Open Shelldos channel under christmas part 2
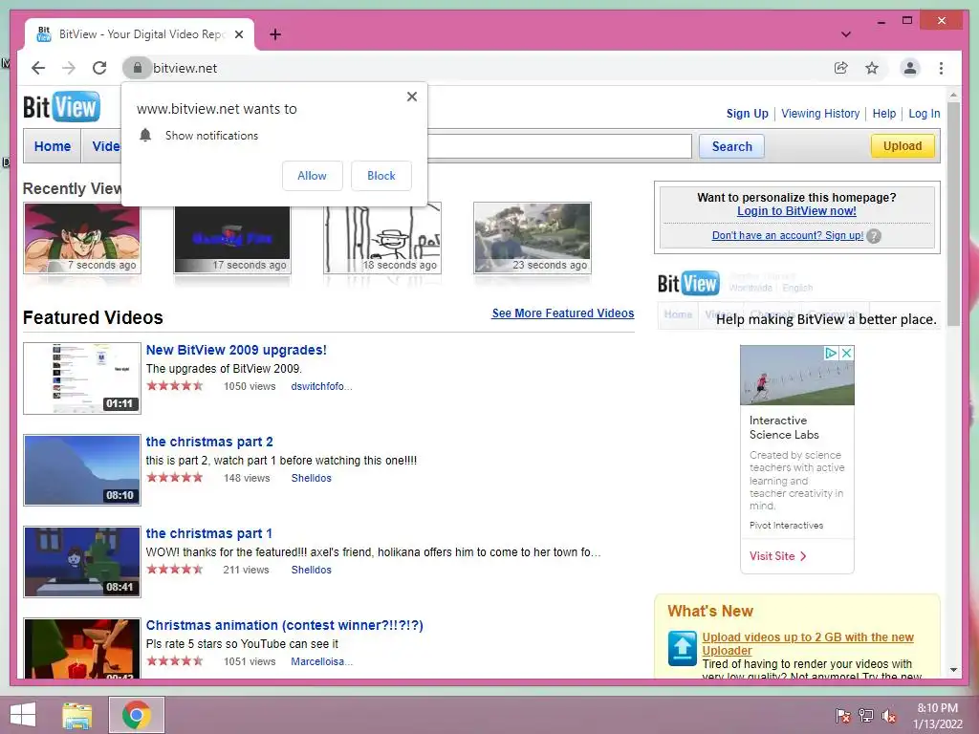Screen dimensions: 979x734 point(311,478)
